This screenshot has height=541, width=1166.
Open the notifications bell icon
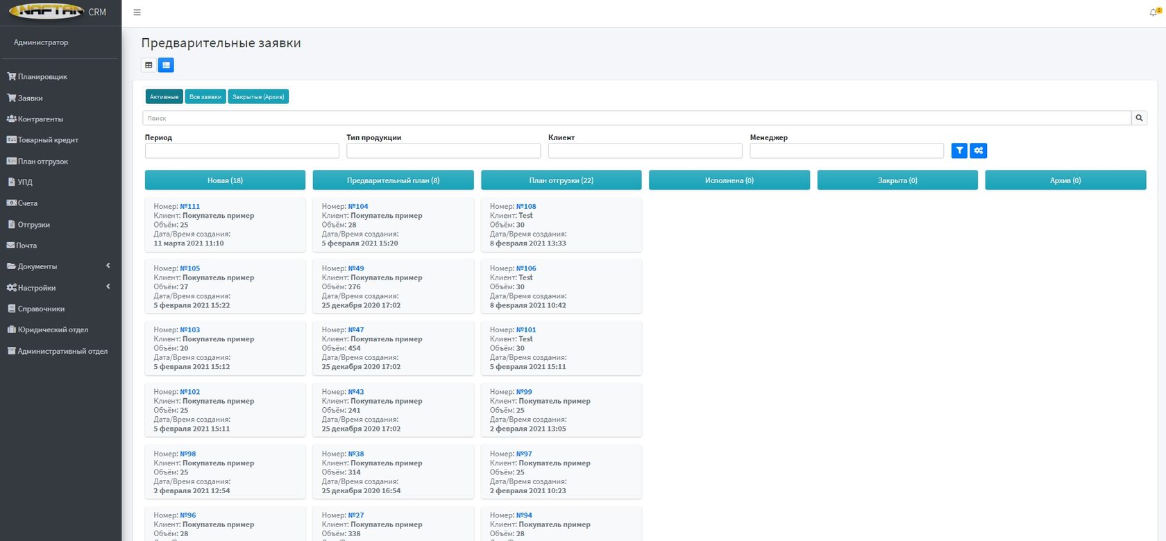1155,12
